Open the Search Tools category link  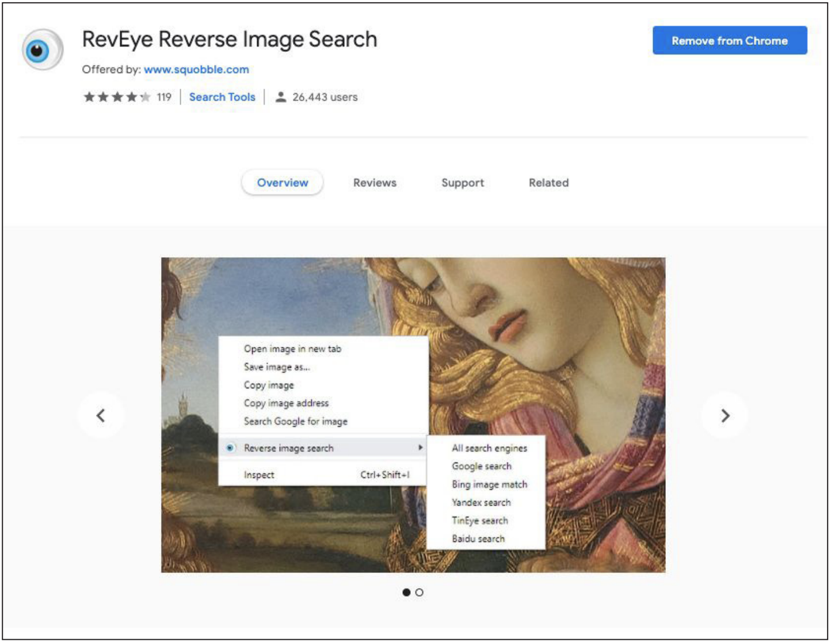click(x=222, y=97)
